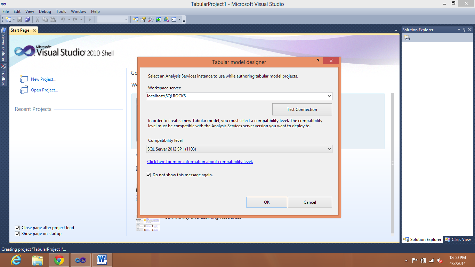This screenshot has width=475, height=267.
Task: Open the Help menu
Action: 95,11
